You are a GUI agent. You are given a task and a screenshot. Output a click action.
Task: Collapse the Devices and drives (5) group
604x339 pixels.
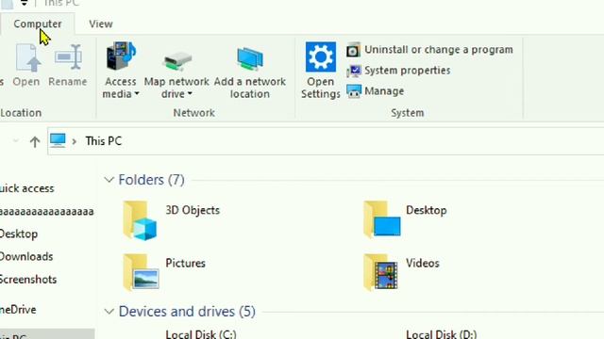click(x=109, y=312)
